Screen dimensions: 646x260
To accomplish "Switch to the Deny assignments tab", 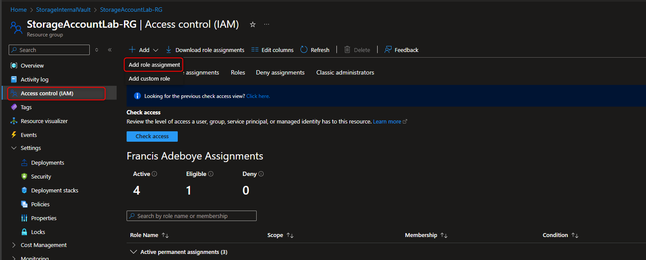I will 280,72.
